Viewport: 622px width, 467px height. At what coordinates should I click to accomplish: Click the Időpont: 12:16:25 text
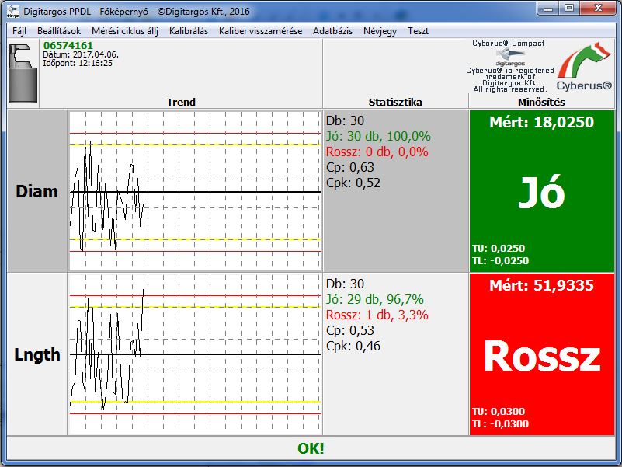78,63
